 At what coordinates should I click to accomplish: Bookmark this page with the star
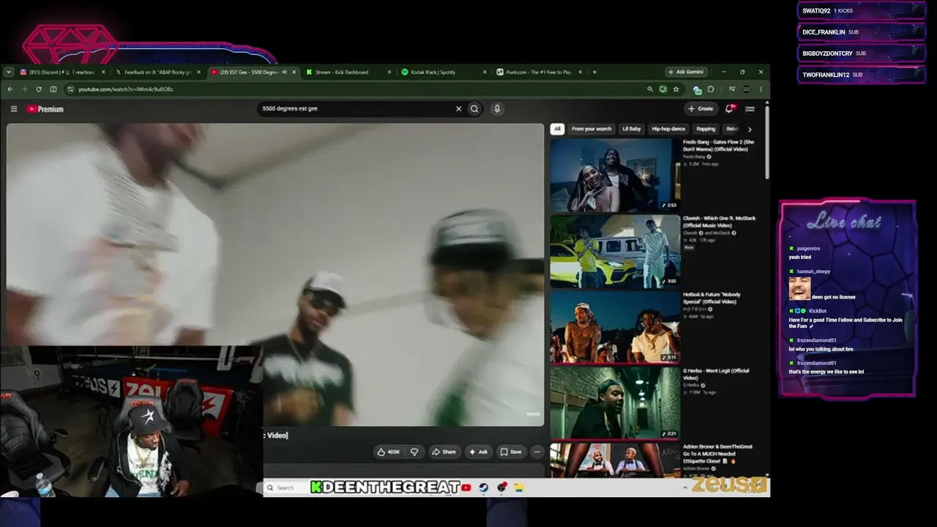tap(676, 89)
